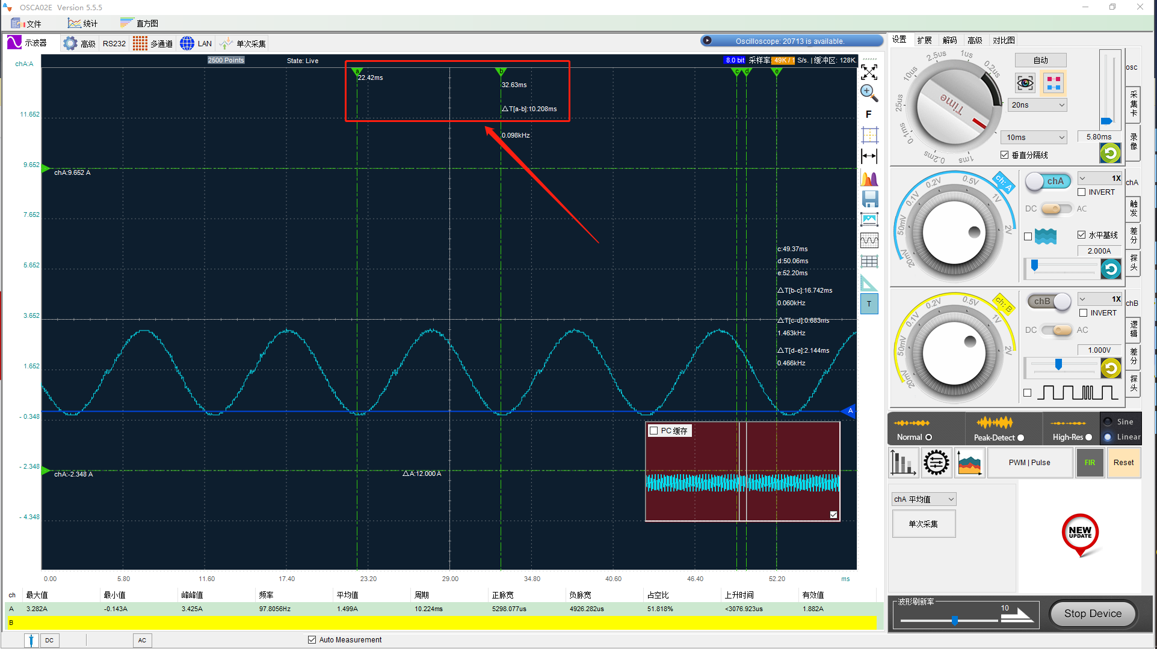Toggle the chA channel switch
This screenshot has height=649, width=1157.
click(x=1047, y=181)
